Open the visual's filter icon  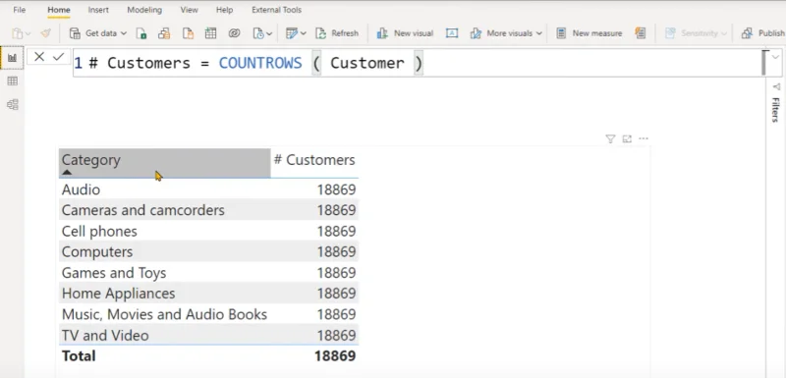pyautogui.click(x=610, y=139)
